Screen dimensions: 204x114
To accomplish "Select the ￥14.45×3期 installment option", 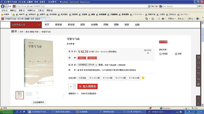I will pos(95,78).
